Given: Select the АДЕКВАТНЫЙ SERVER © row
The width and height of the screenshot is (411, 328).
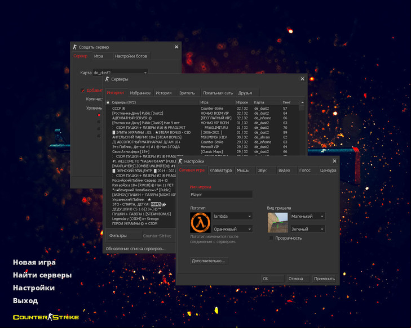Looking at the screenshot, I should (x=202, y=118).
